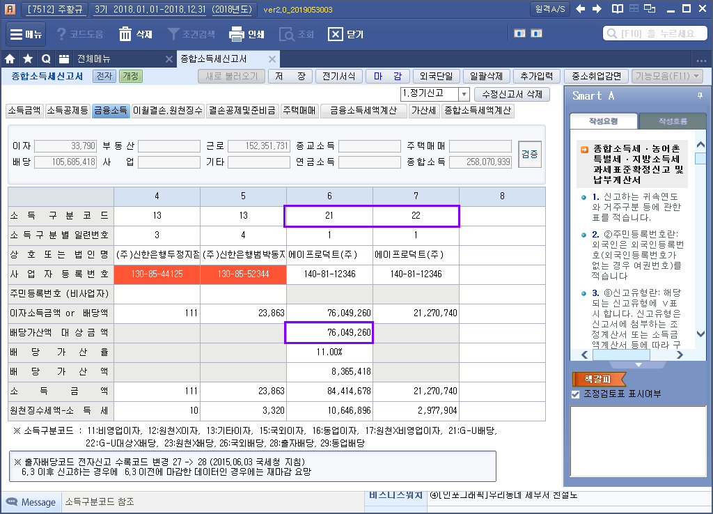Open the book icon in title bar
Screen dimensions: 713x514
(x=617, y=9)
